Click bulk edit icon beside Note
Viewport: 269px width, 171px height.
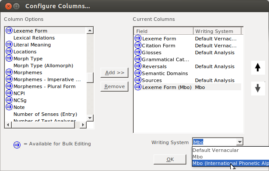[9, 107]
